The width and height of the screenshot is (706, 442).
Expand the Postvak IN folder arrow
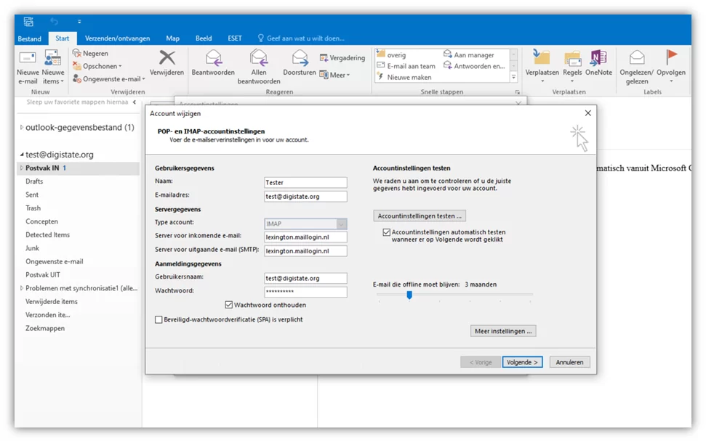click(21, 168)
